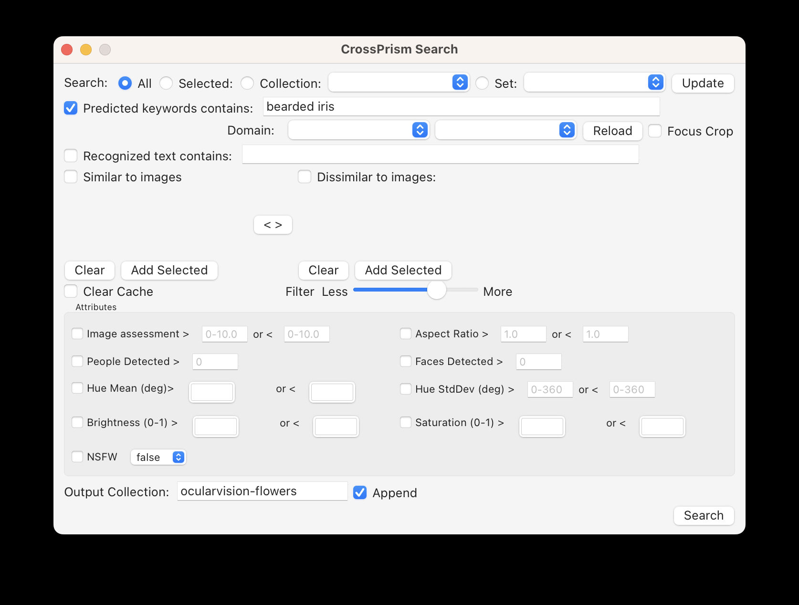Close the CrossPrism Search window

tap(67, 50)
